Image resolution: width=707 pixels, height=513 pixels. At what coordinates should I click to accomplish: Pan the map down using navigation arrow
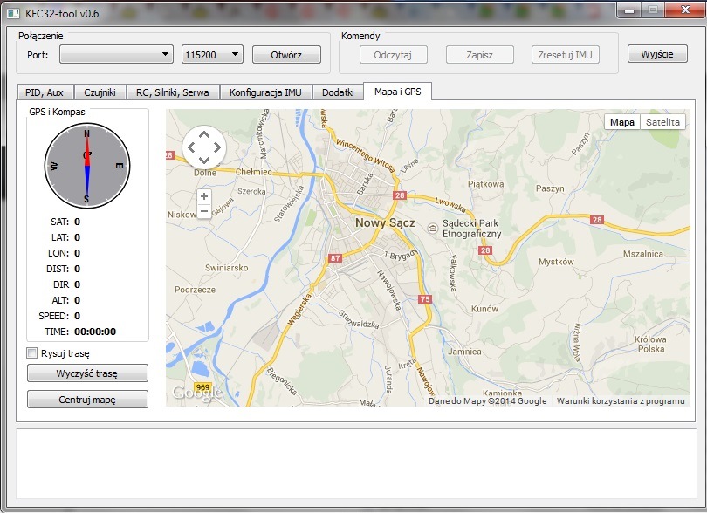tap(203, 160)
